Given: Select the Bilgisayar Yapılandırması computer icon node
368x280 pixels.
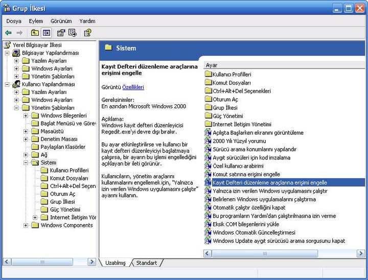Looking at the screenshot, I should point(16,53).
